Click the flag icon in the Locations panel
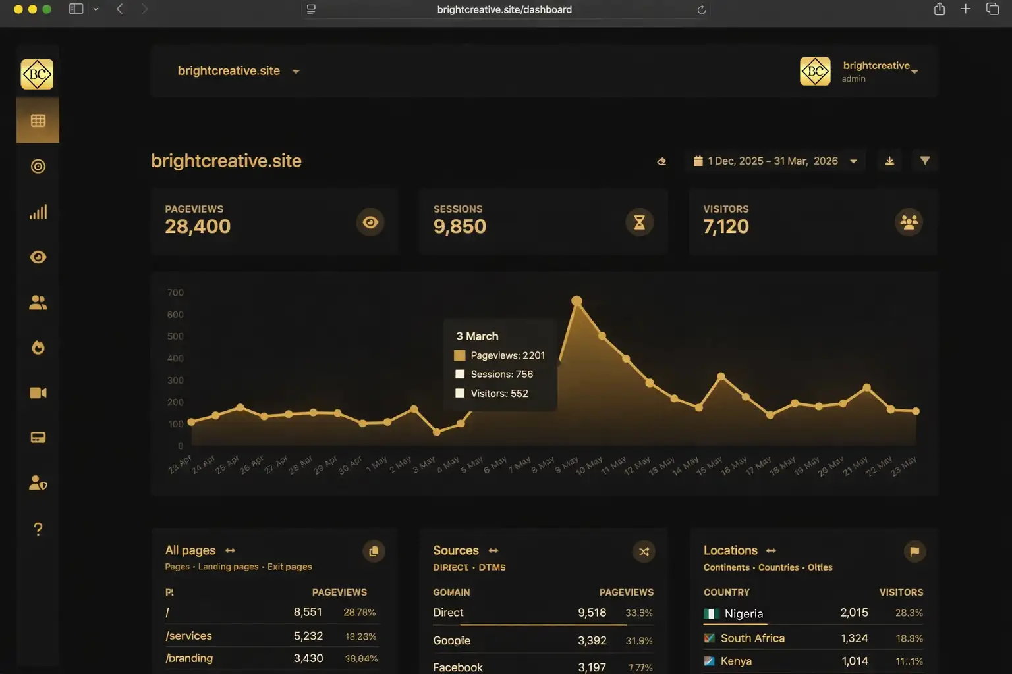Screen dimensions: 1012x674 [914, 552]
